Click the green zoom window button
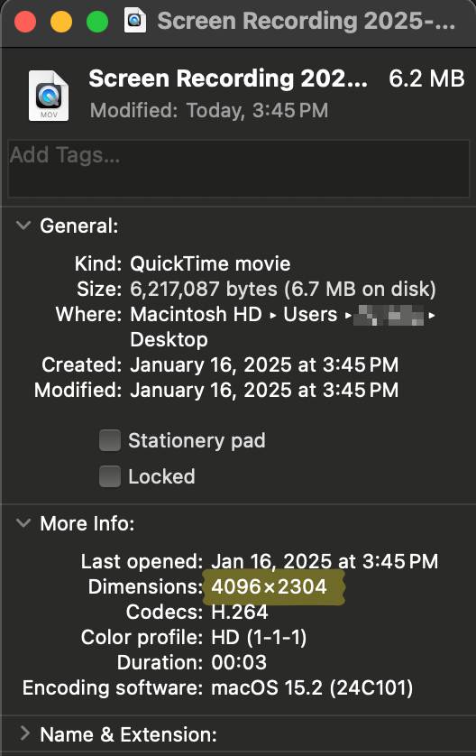Viewport: 476px width, 756px height. 97,22
